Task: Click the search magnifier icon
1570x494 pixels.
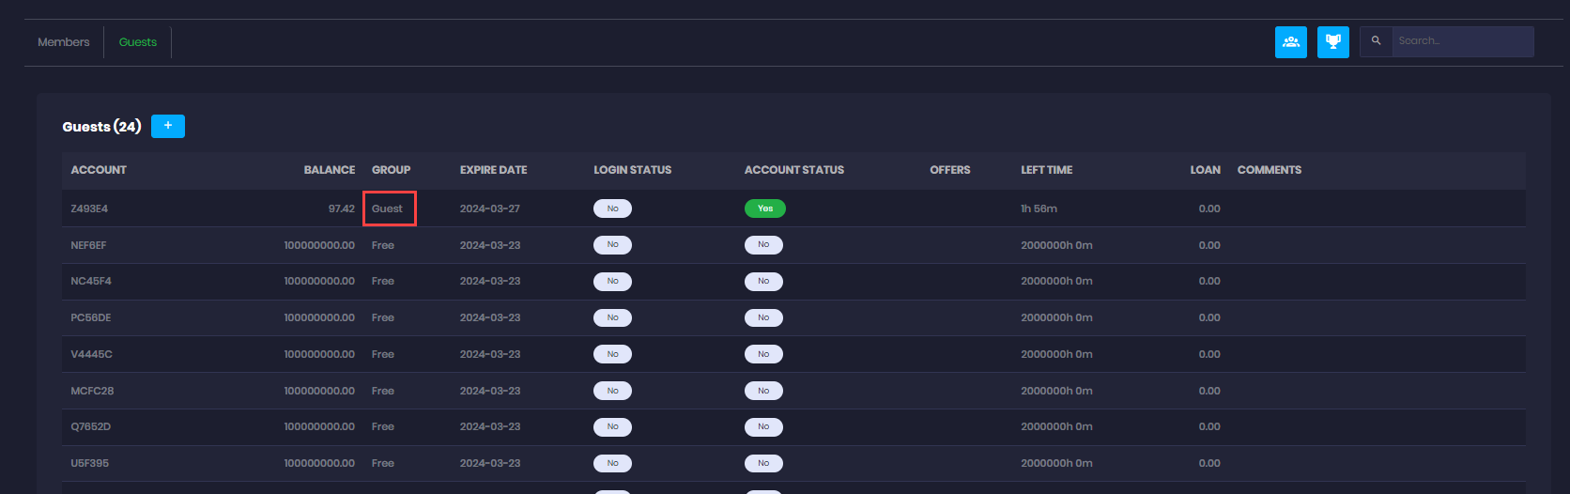Action: pos(1376,41)
